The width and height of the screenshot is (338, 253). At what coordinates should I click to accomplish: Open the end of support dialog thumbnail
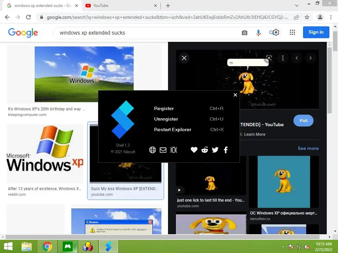click(116, 221)
